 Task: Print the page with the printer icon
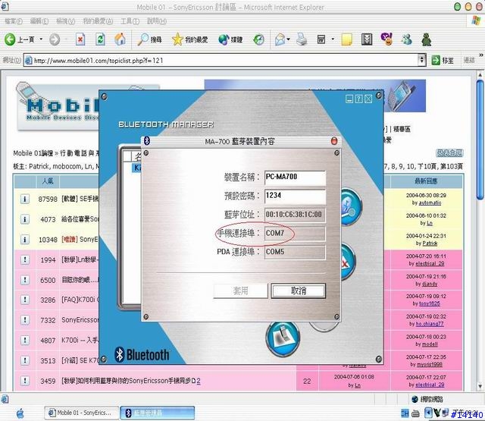(302, 39)
